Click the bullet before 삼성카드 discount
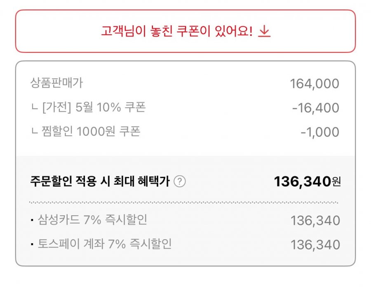The image size is (371, 287). point(32,220)
